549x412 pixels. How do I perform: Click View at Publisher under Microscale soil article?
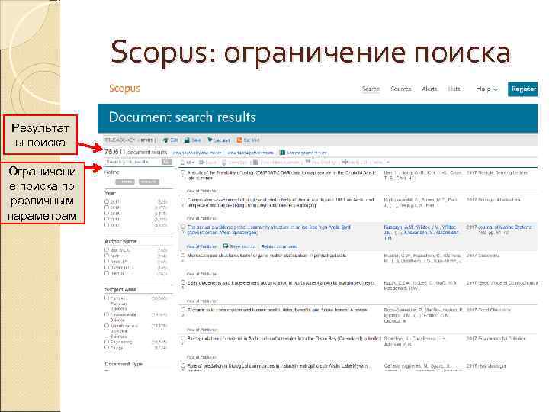[x=201, y=274]
